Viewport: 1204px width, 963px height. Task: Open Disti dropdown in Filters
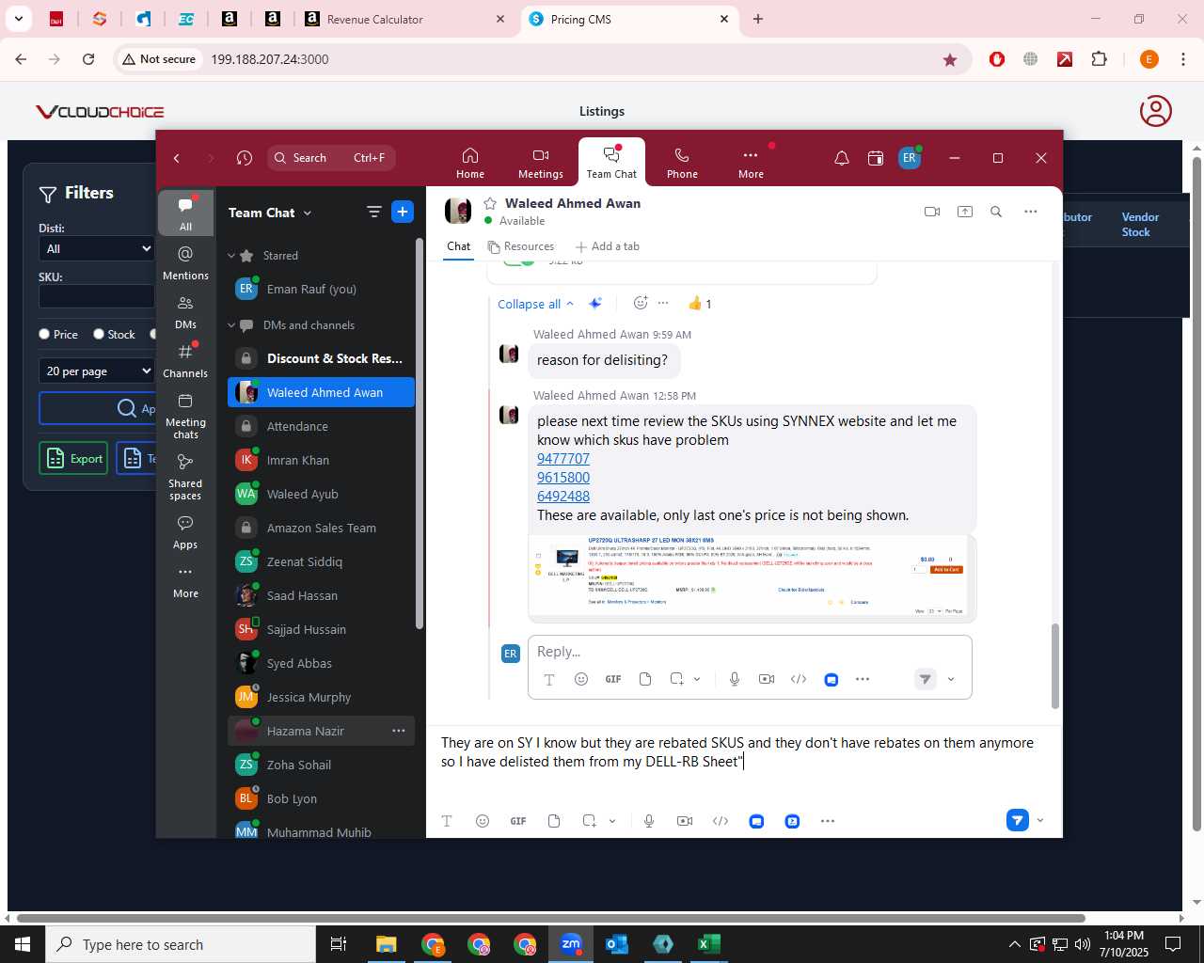[x=97, y=248]
